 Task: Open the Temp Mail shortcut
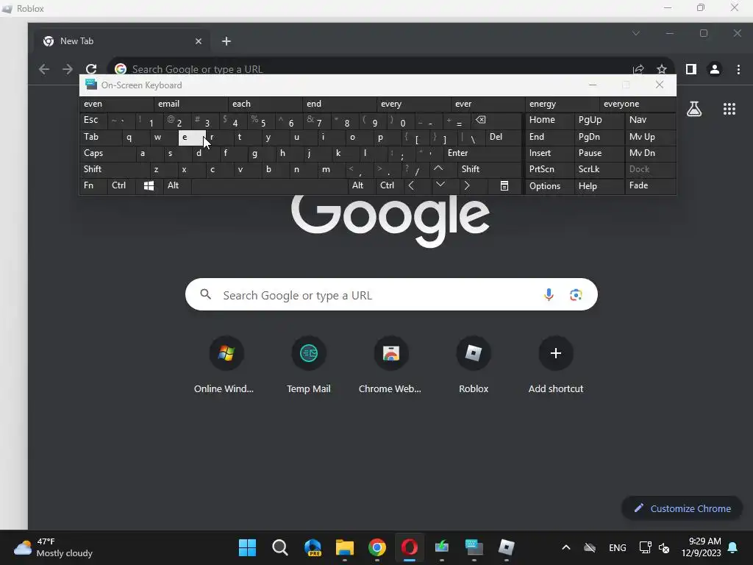[x=308, y=365]
